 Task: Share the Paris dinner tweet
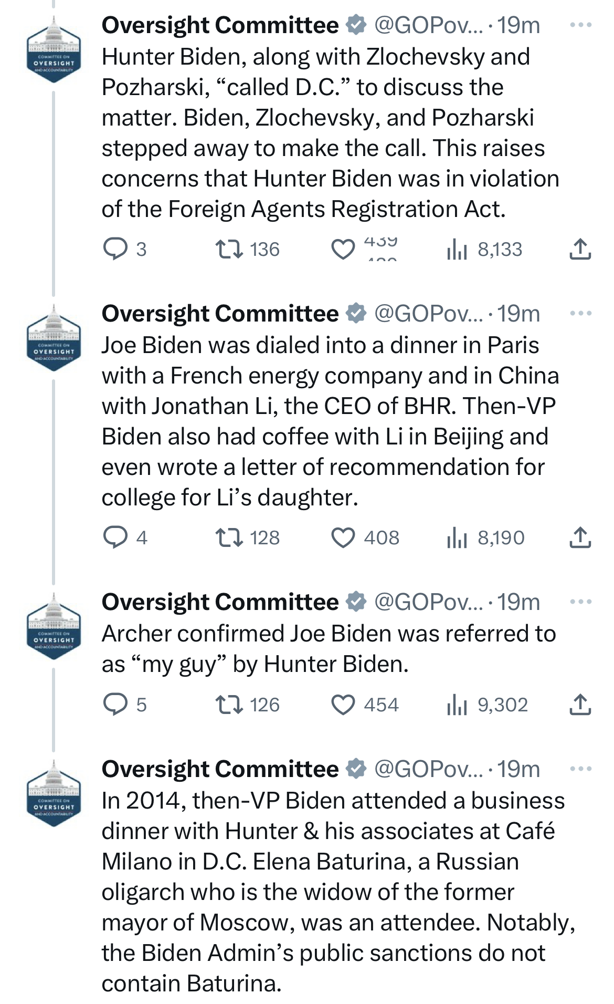(x=580, y=537)
